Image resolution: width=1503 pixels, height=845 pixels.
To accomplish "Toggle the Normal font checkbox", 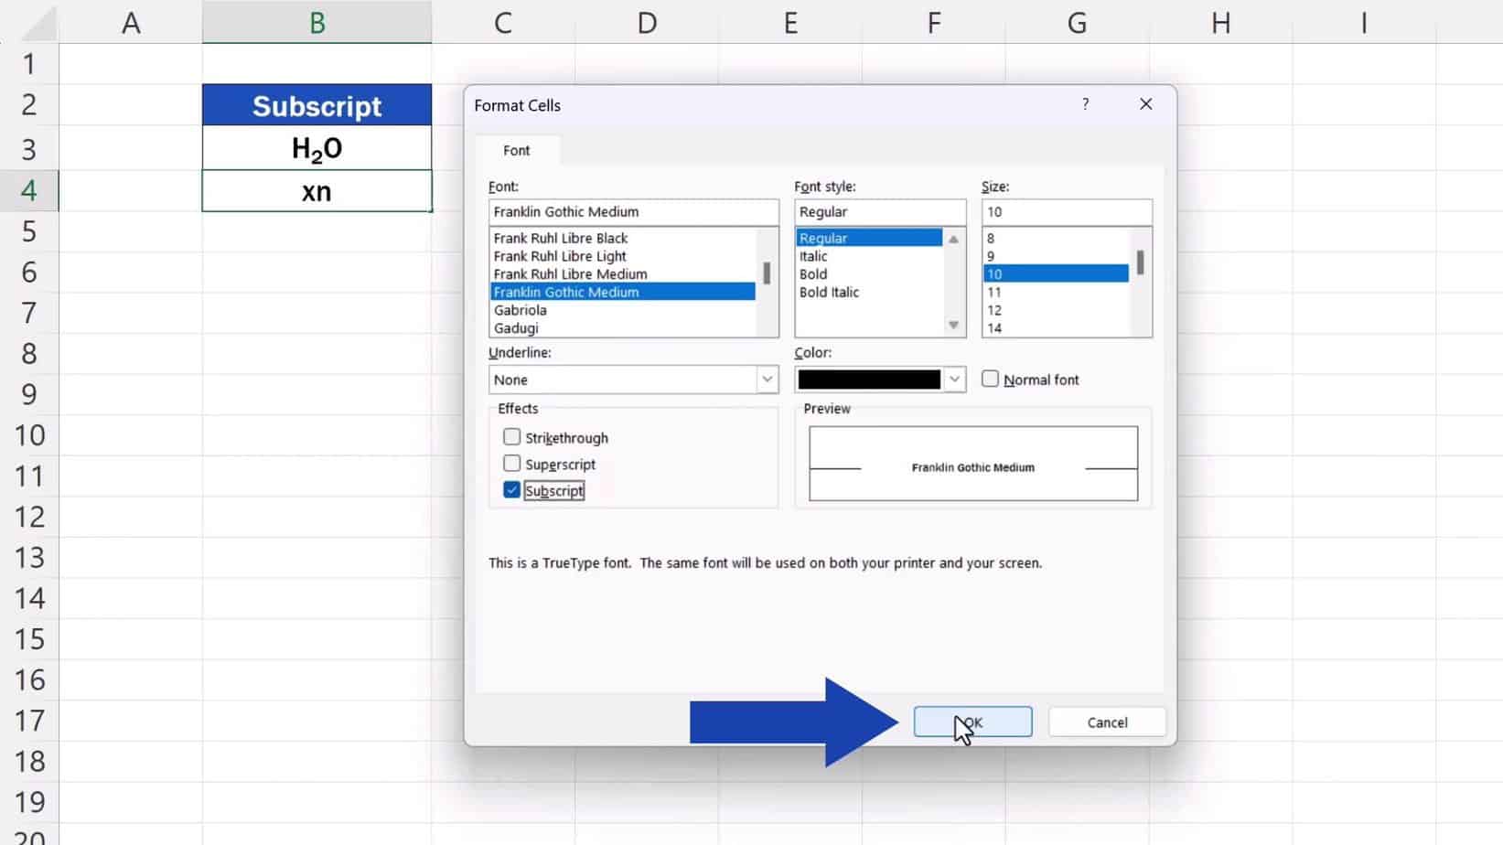I will 990,379.
